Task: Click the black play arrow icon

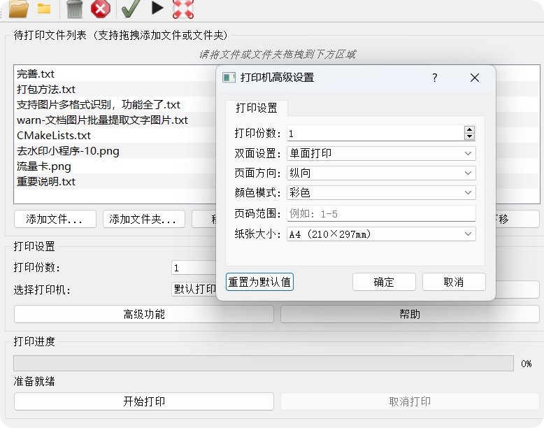Action: 157,8
